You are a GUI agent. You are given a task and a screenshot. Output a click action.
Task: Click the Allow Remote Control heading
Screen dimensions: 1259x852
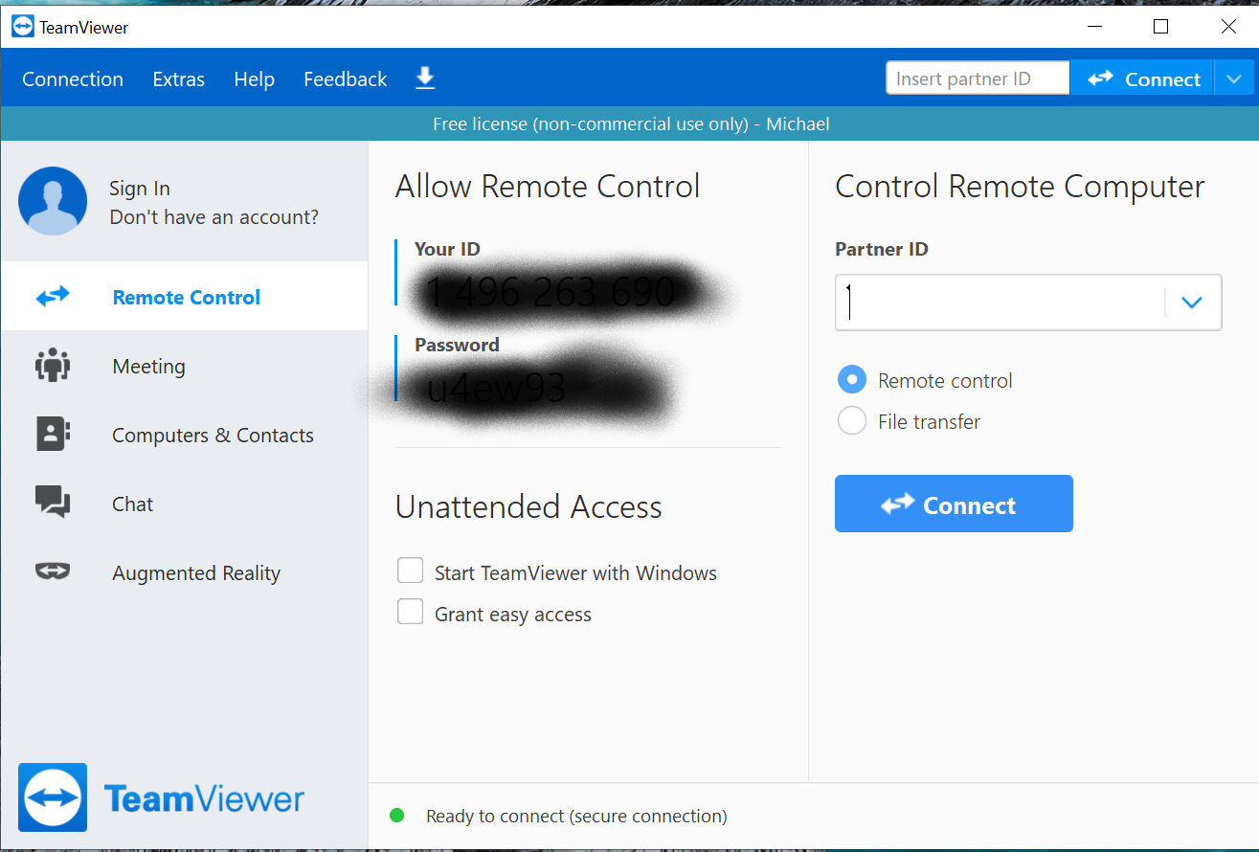click(x=548, y=186)
